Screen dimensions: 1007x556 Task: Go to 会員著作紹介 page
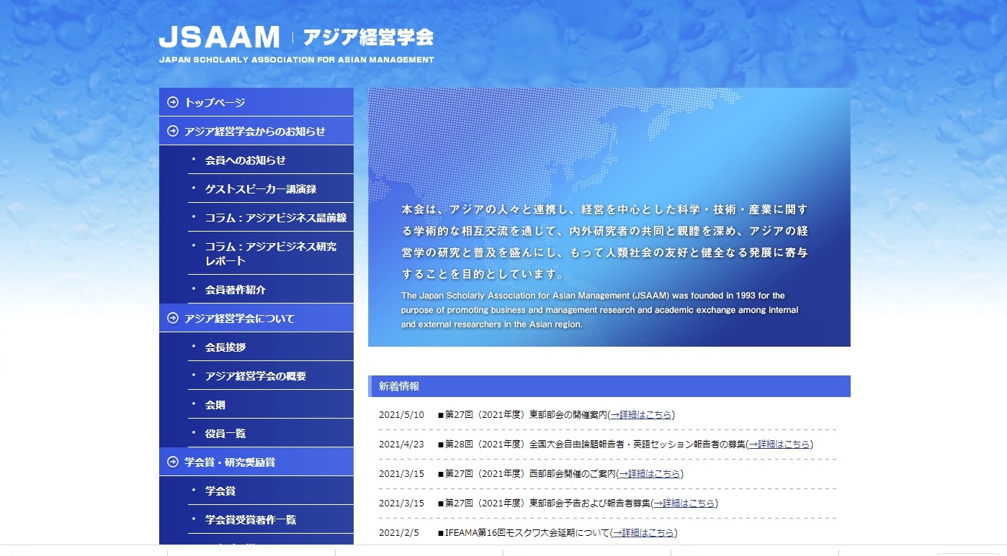tap(271, 289)
